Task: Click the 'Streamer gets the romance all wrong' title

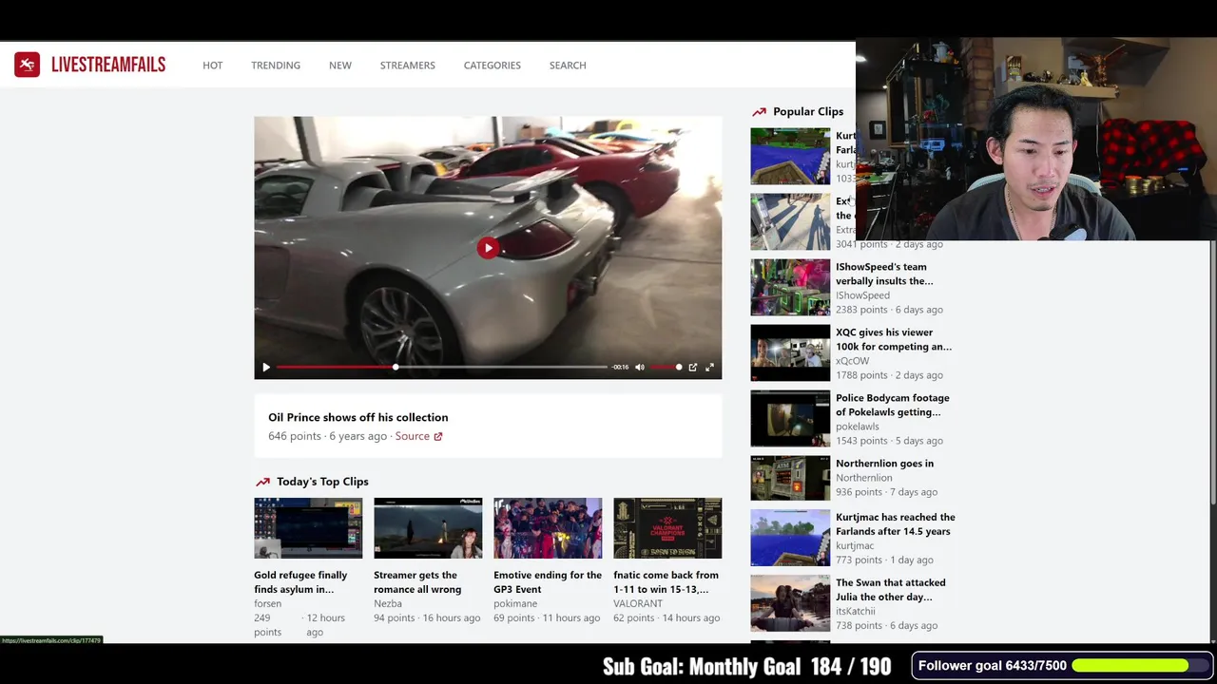Action: click(417, 582)
